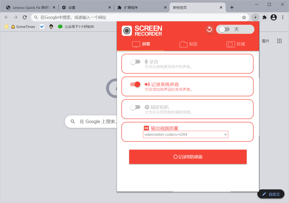Image resolution: width=289 pixels, height=203 pixels.
Task: Click the camera icon next to 捕捉相机
Action: [147, 107]
